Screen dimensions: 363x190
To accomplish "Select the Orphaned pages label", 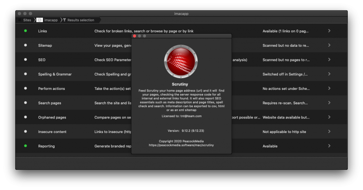I will pos(52,117).
